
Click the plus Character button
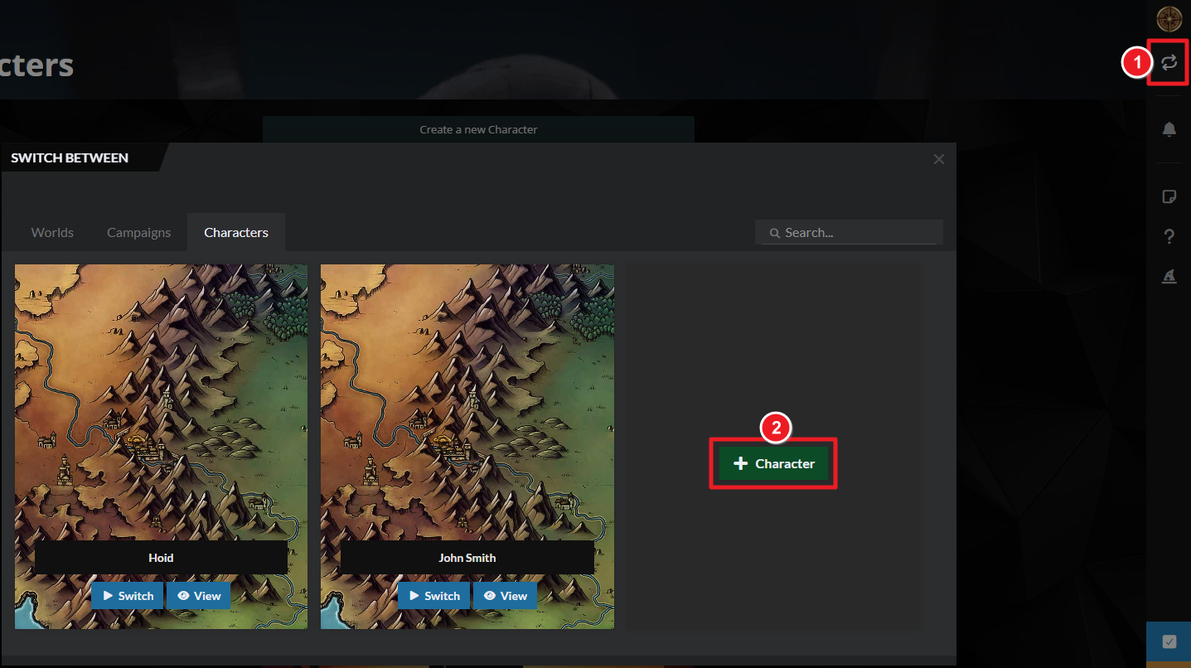pos(773,463)
